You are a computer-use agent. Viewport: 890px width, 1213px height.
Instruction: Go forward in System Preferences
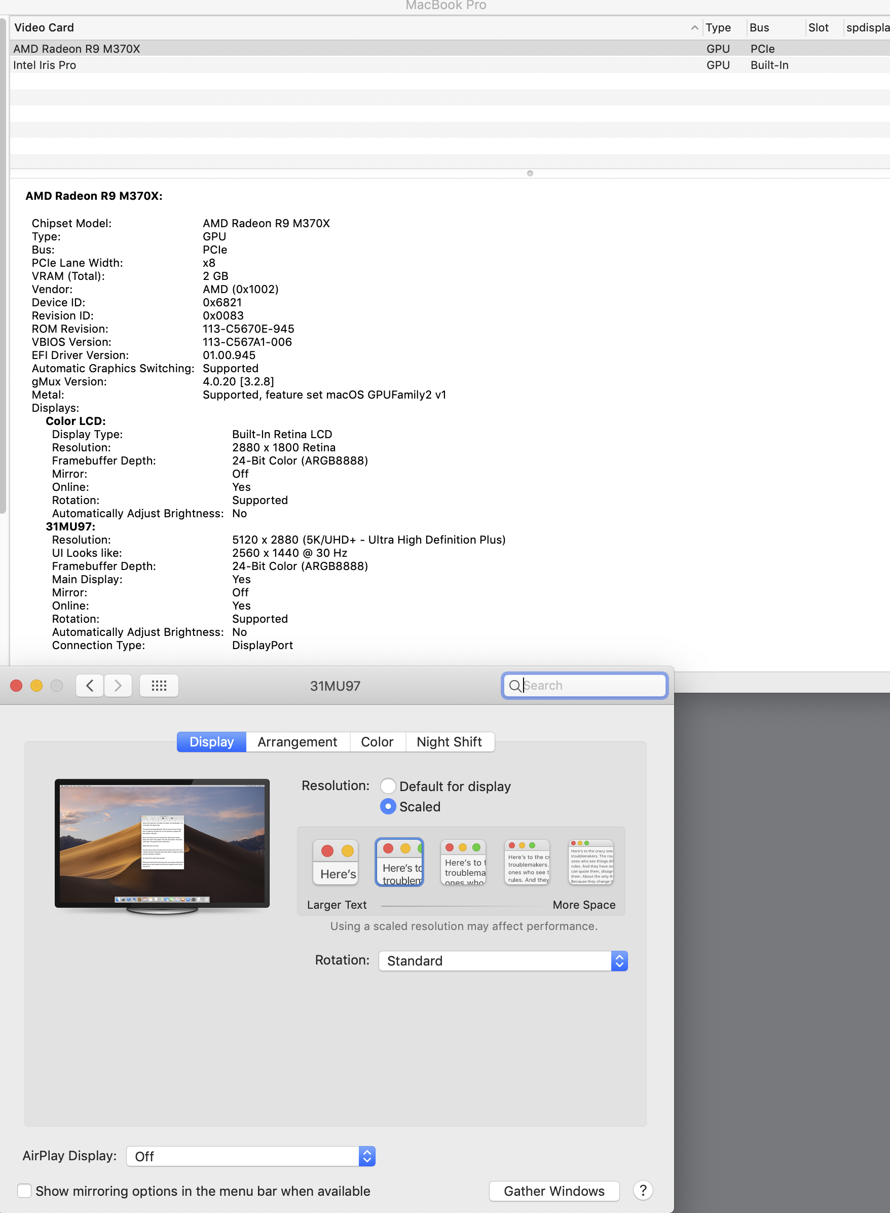coord(118,686)
